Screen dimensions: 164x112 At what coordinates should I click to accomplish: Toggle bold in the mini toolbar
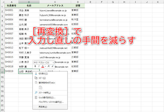click(x=35, y=66)
